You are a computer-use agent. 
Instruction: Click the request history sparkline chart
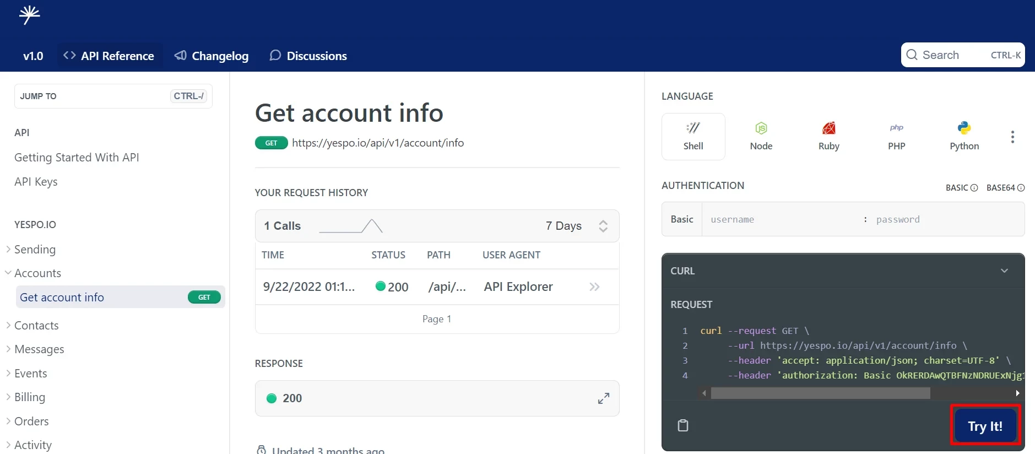[351, 226]
